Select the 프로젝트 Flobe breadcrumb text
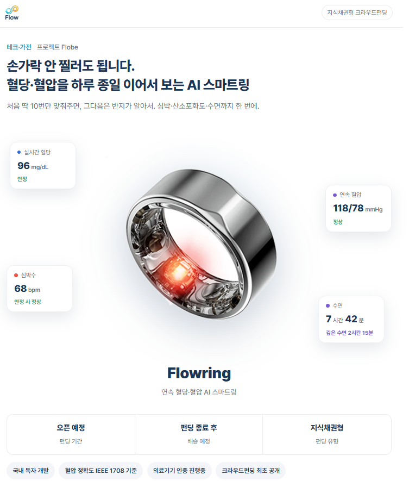This screenshot has height=481, width=409. 58,47
